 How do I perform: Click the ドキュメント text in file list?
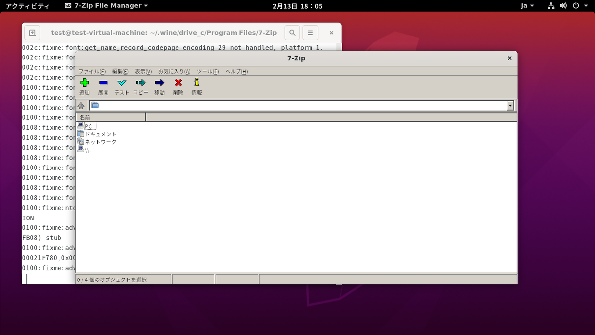[x=101, y=134]
